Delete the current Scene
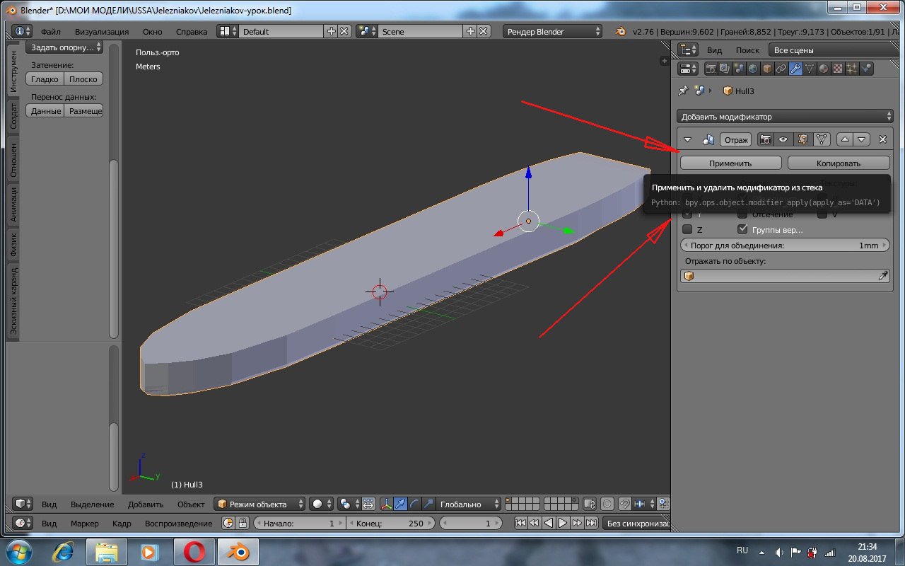Screen dimensions: 905x566 pyautogui.click(x=484, y=31)
